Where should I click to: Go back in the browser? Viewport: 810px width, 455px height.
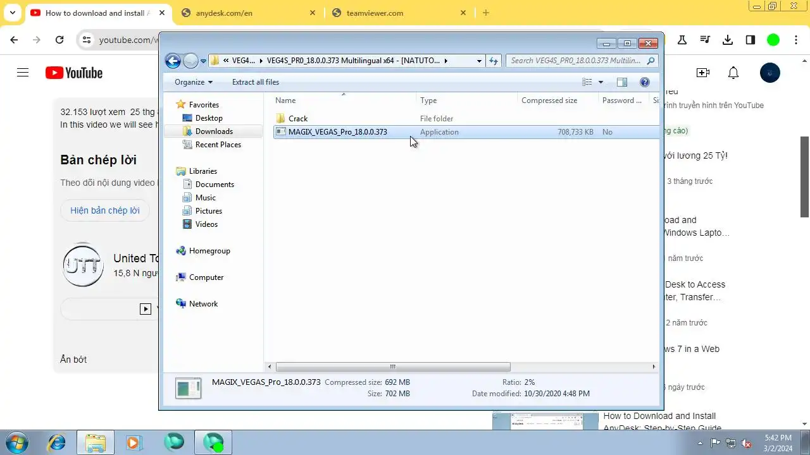coord(14,40)
